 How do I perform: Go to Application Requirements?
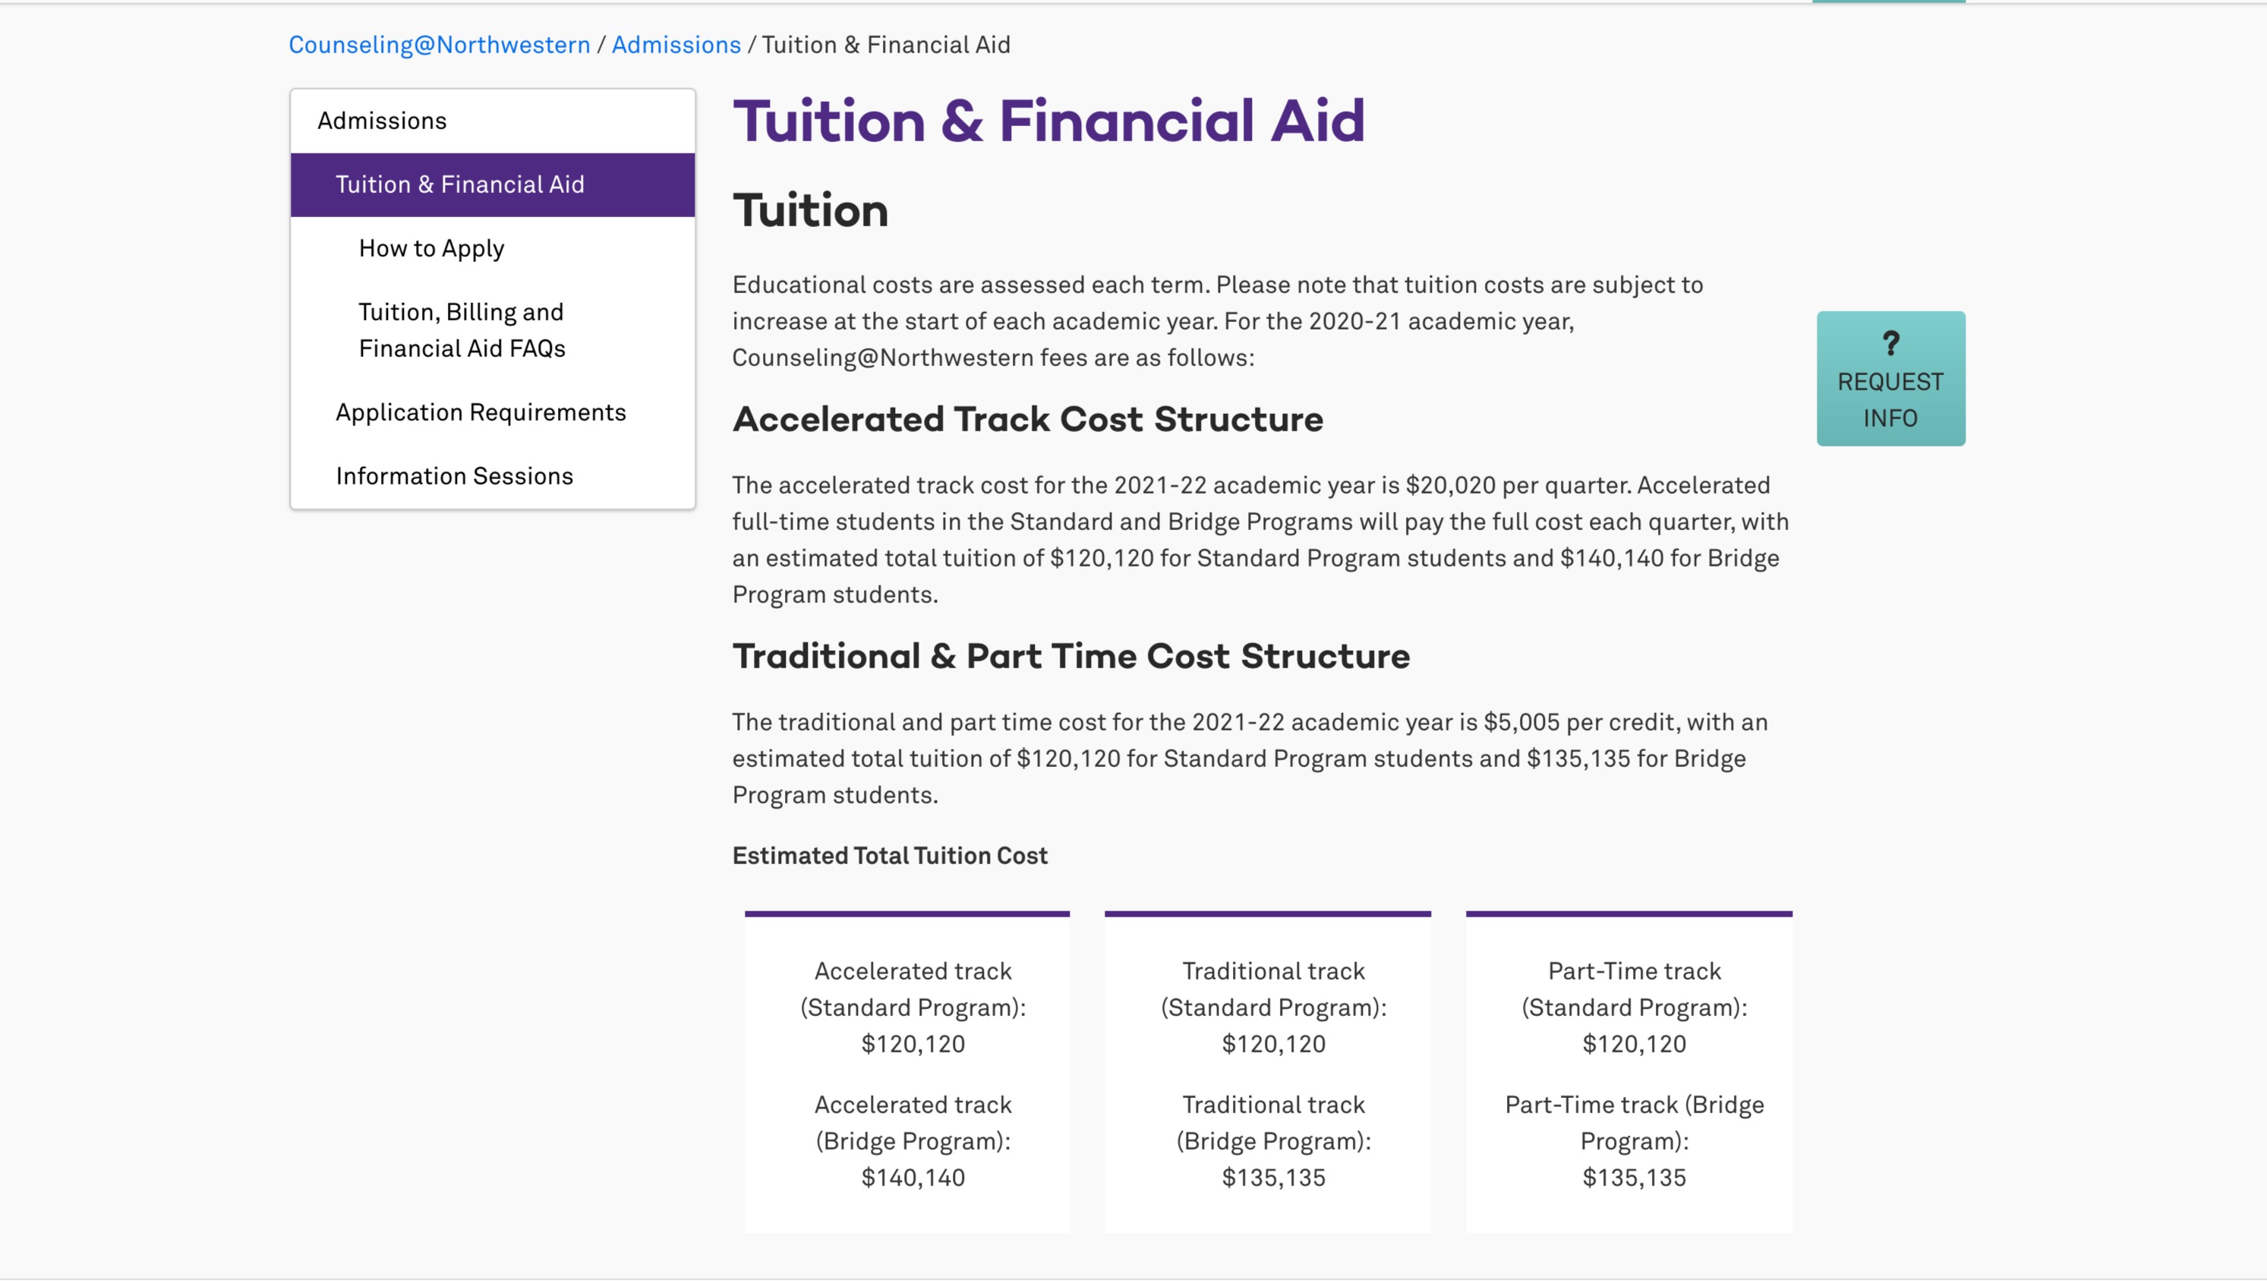481,412
